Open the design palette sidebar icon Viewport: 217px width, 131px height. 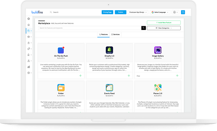pyautogui.click(x=28, y=37)
